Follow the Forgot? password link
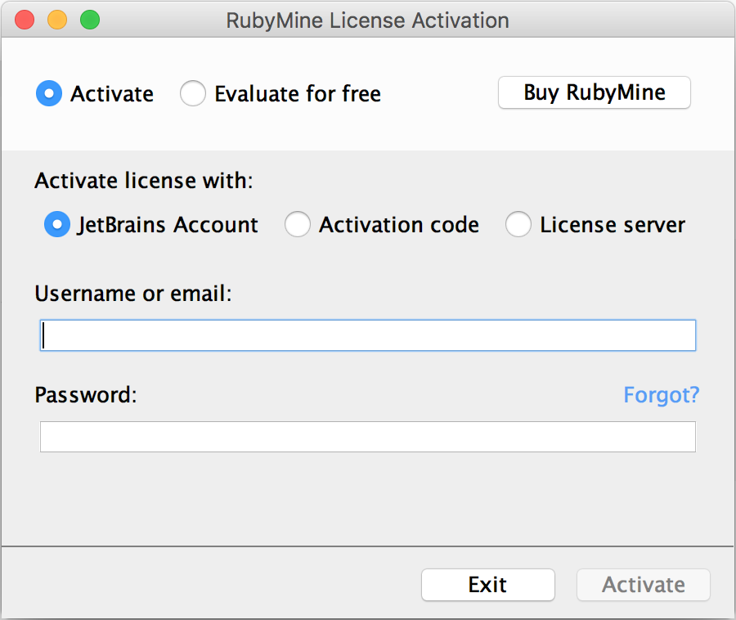This screenshot has width=736, height=620. point(662,395)
